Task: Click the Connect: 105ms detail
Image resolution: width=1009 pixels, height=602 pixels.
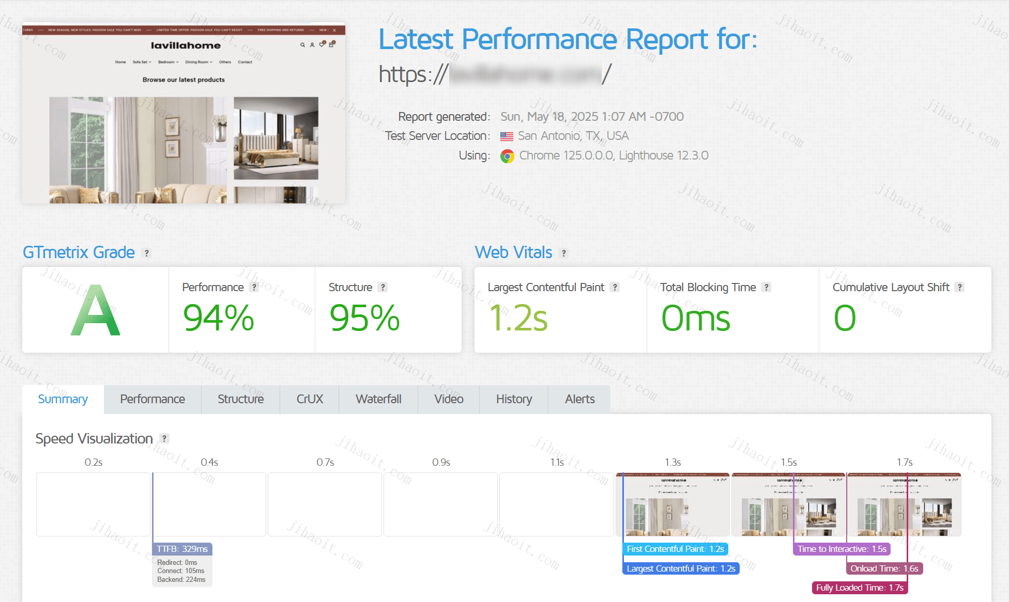Action: coord(181,571)
